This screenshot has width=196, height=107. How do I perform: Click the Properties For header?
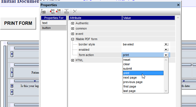pos(54,18)
